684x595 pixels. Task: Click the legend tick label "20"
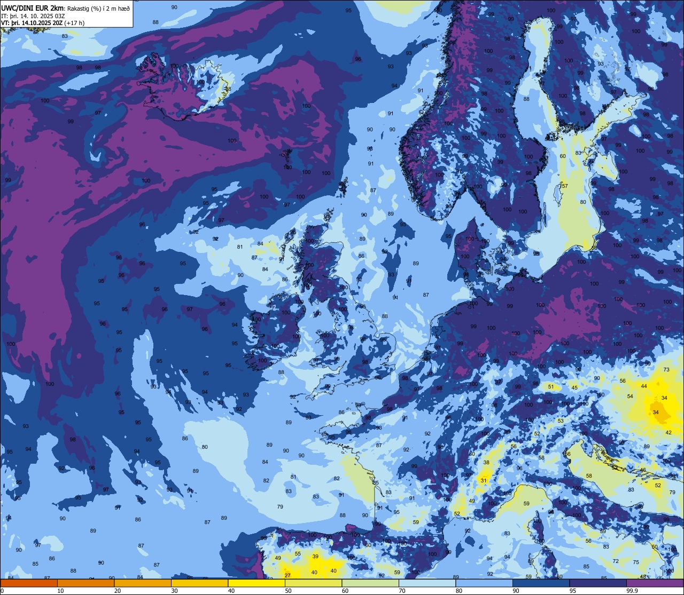pyautogui.click(x=118, y=591)
